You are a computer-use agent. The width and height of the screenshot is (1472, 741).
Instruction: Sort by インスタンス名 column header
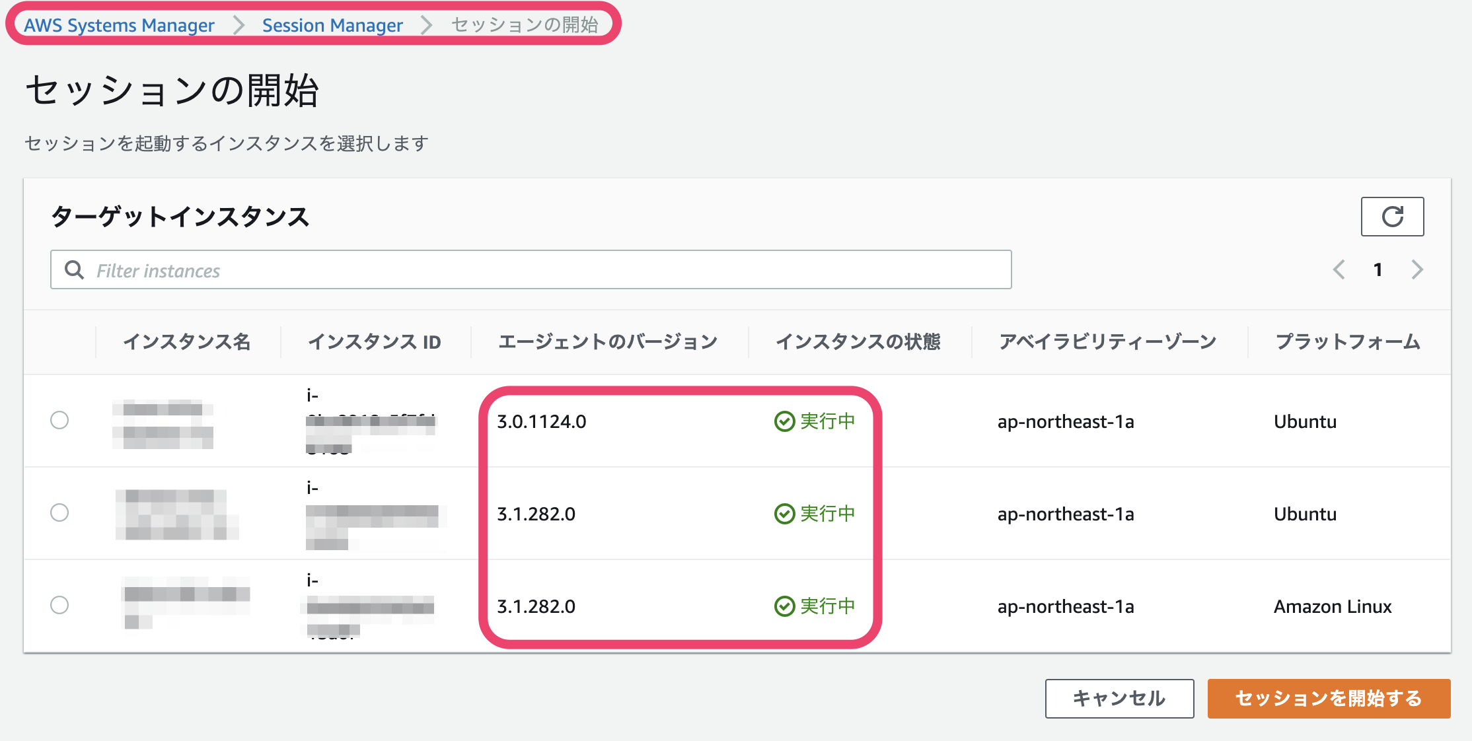pyautogui.click(x=187, y=341)
